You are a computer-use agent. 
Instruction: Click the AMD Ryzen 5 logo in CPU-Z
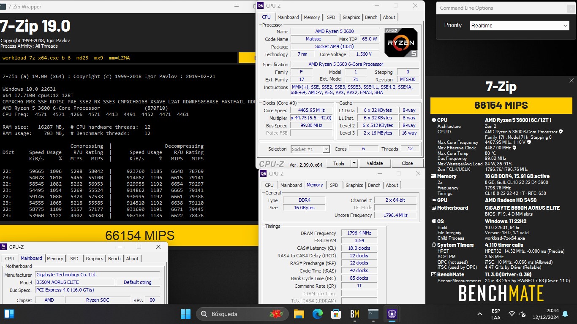click(401, 42)
